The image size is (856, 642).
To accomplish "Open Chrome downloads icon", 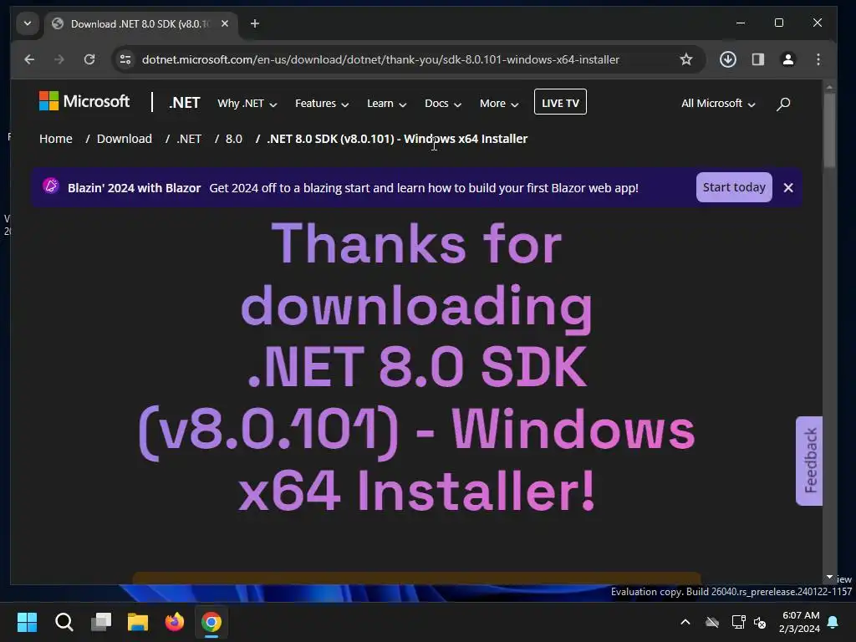I will click(x=728, y=59).
